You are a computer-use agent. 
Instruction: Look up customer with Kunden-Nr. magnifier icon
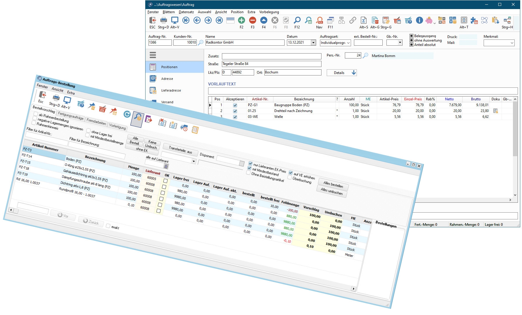[201, 43]
